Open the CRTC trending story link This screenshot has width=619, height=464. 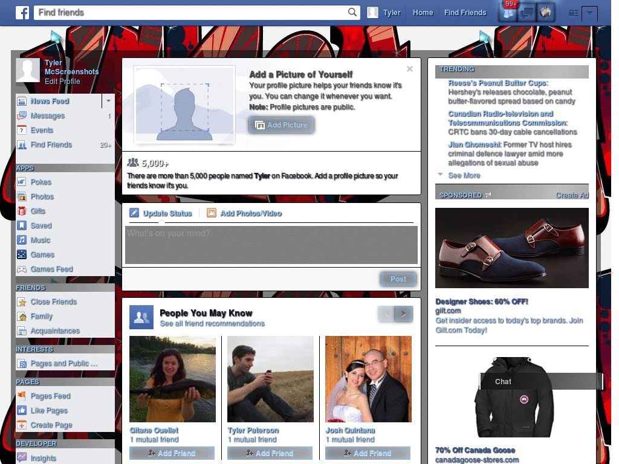(x=508, y=118)
